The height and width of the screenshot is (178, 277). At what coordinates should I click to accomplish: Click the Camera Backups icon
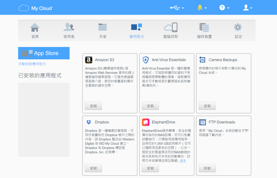pos(202,60)
